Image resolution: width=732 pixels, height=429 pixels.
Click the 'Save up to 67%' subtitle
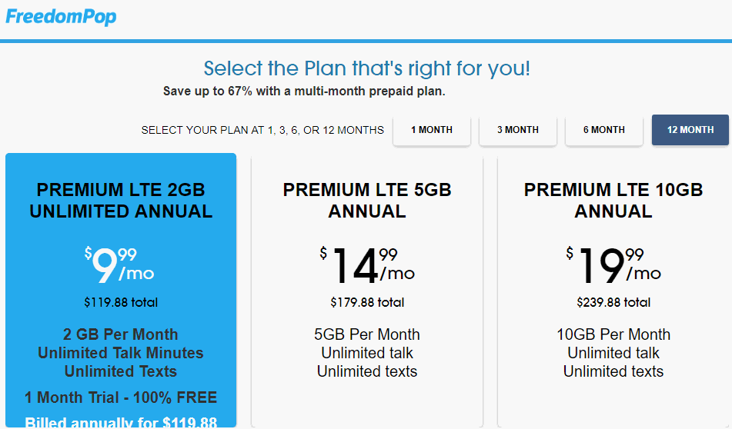tap(304, 91)
